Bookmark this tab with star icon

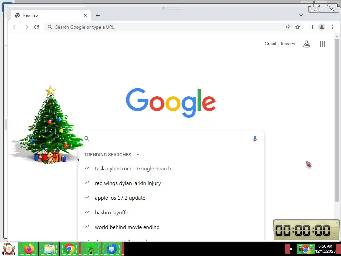point(298,27)
